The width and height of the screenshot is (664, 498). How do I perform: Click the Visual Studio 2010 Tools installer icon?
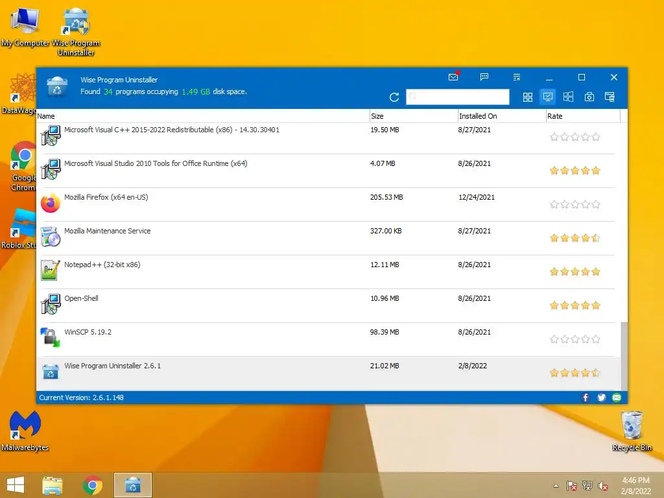pyautogui.click(x=51, y=169)
